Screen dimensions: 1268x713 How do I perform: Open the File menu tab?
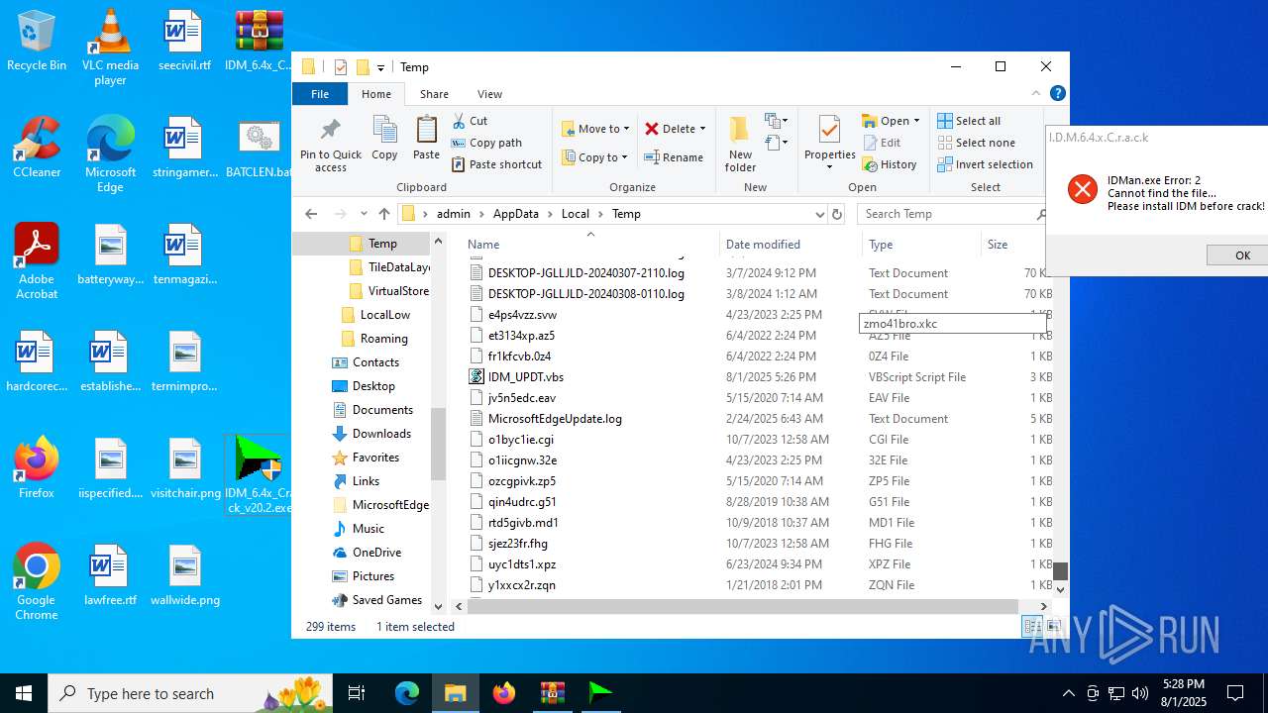pos(320,94)
